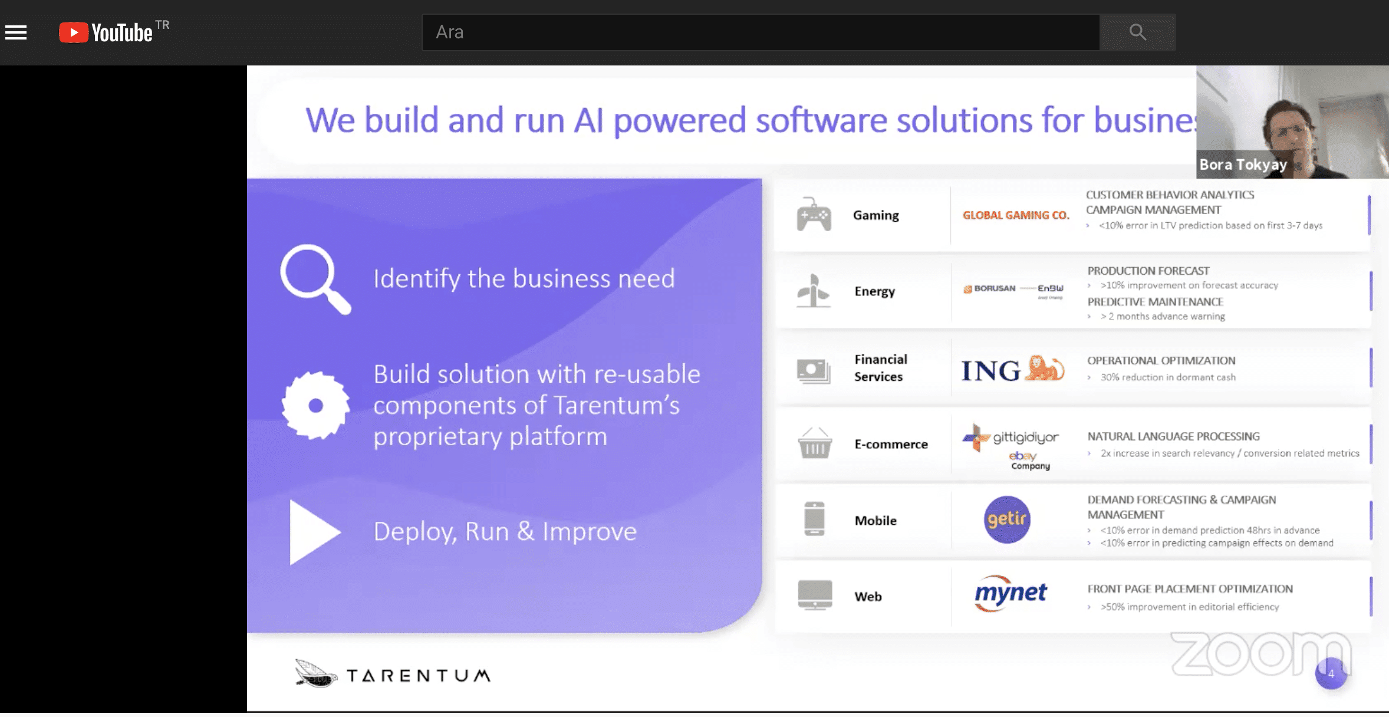Click the purple slide number 4 badge

(1331, 673)
